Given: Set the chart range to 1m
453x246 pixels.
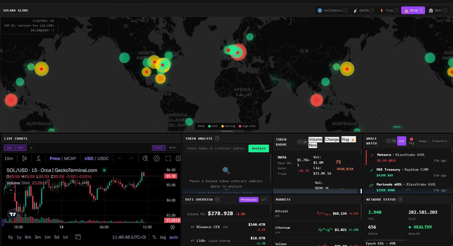Looking at the screenshot, I should coord(47,237).
